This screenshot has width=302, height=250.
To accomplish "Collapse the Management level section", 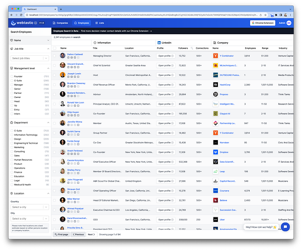I will (48, 68).
